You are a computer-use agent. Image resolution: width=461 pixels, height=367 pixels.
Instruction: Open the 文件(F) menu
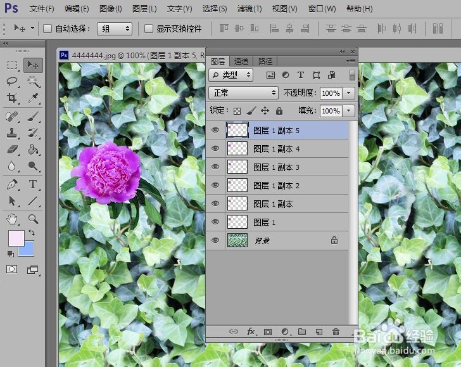pos(41,9)
